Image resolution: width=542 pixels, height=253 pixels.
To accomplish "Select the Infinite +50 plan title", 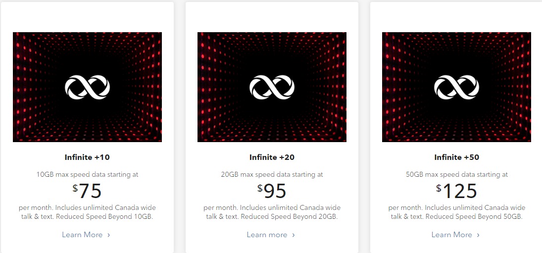I will tap(457, 157).
